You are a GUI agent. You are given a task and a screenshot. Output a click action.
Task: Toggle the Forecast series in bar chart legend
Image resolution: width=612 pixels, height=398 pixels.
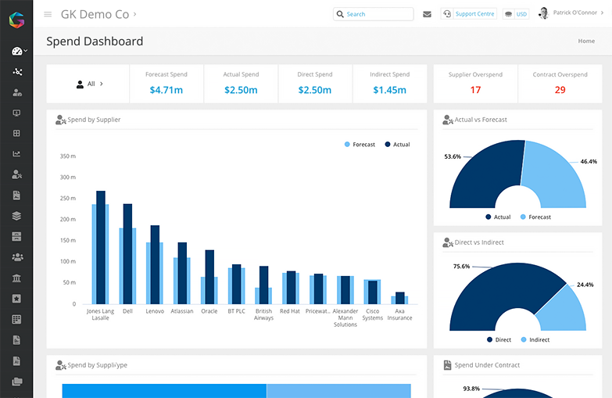pyautogui.click(x=360, y=145)
